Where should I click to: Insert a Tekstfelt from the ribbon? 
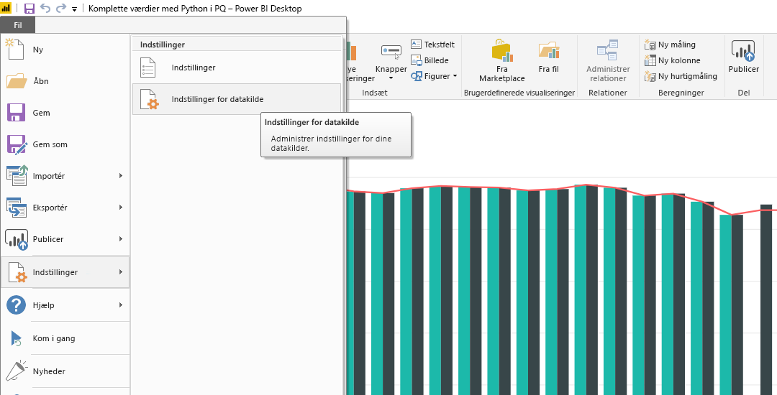[x=432, y=45]
